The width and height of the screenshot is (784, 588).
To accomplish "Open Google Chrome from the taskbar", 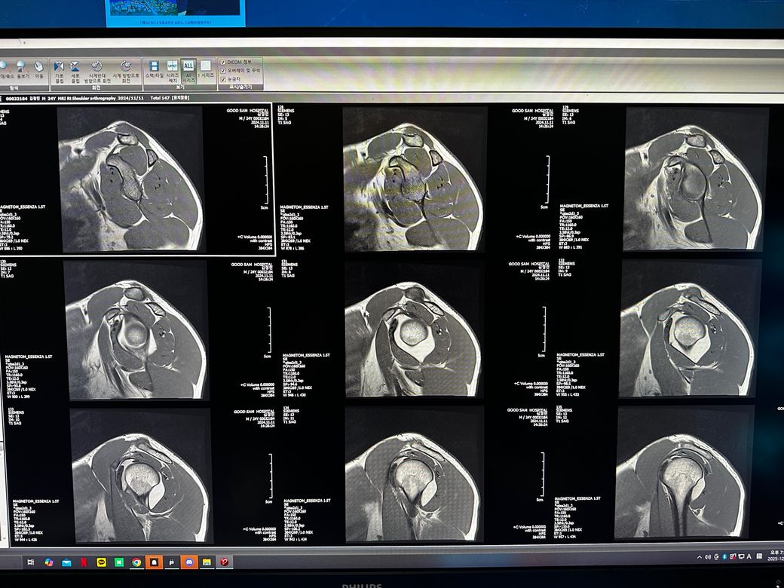I will click(136, 562).
